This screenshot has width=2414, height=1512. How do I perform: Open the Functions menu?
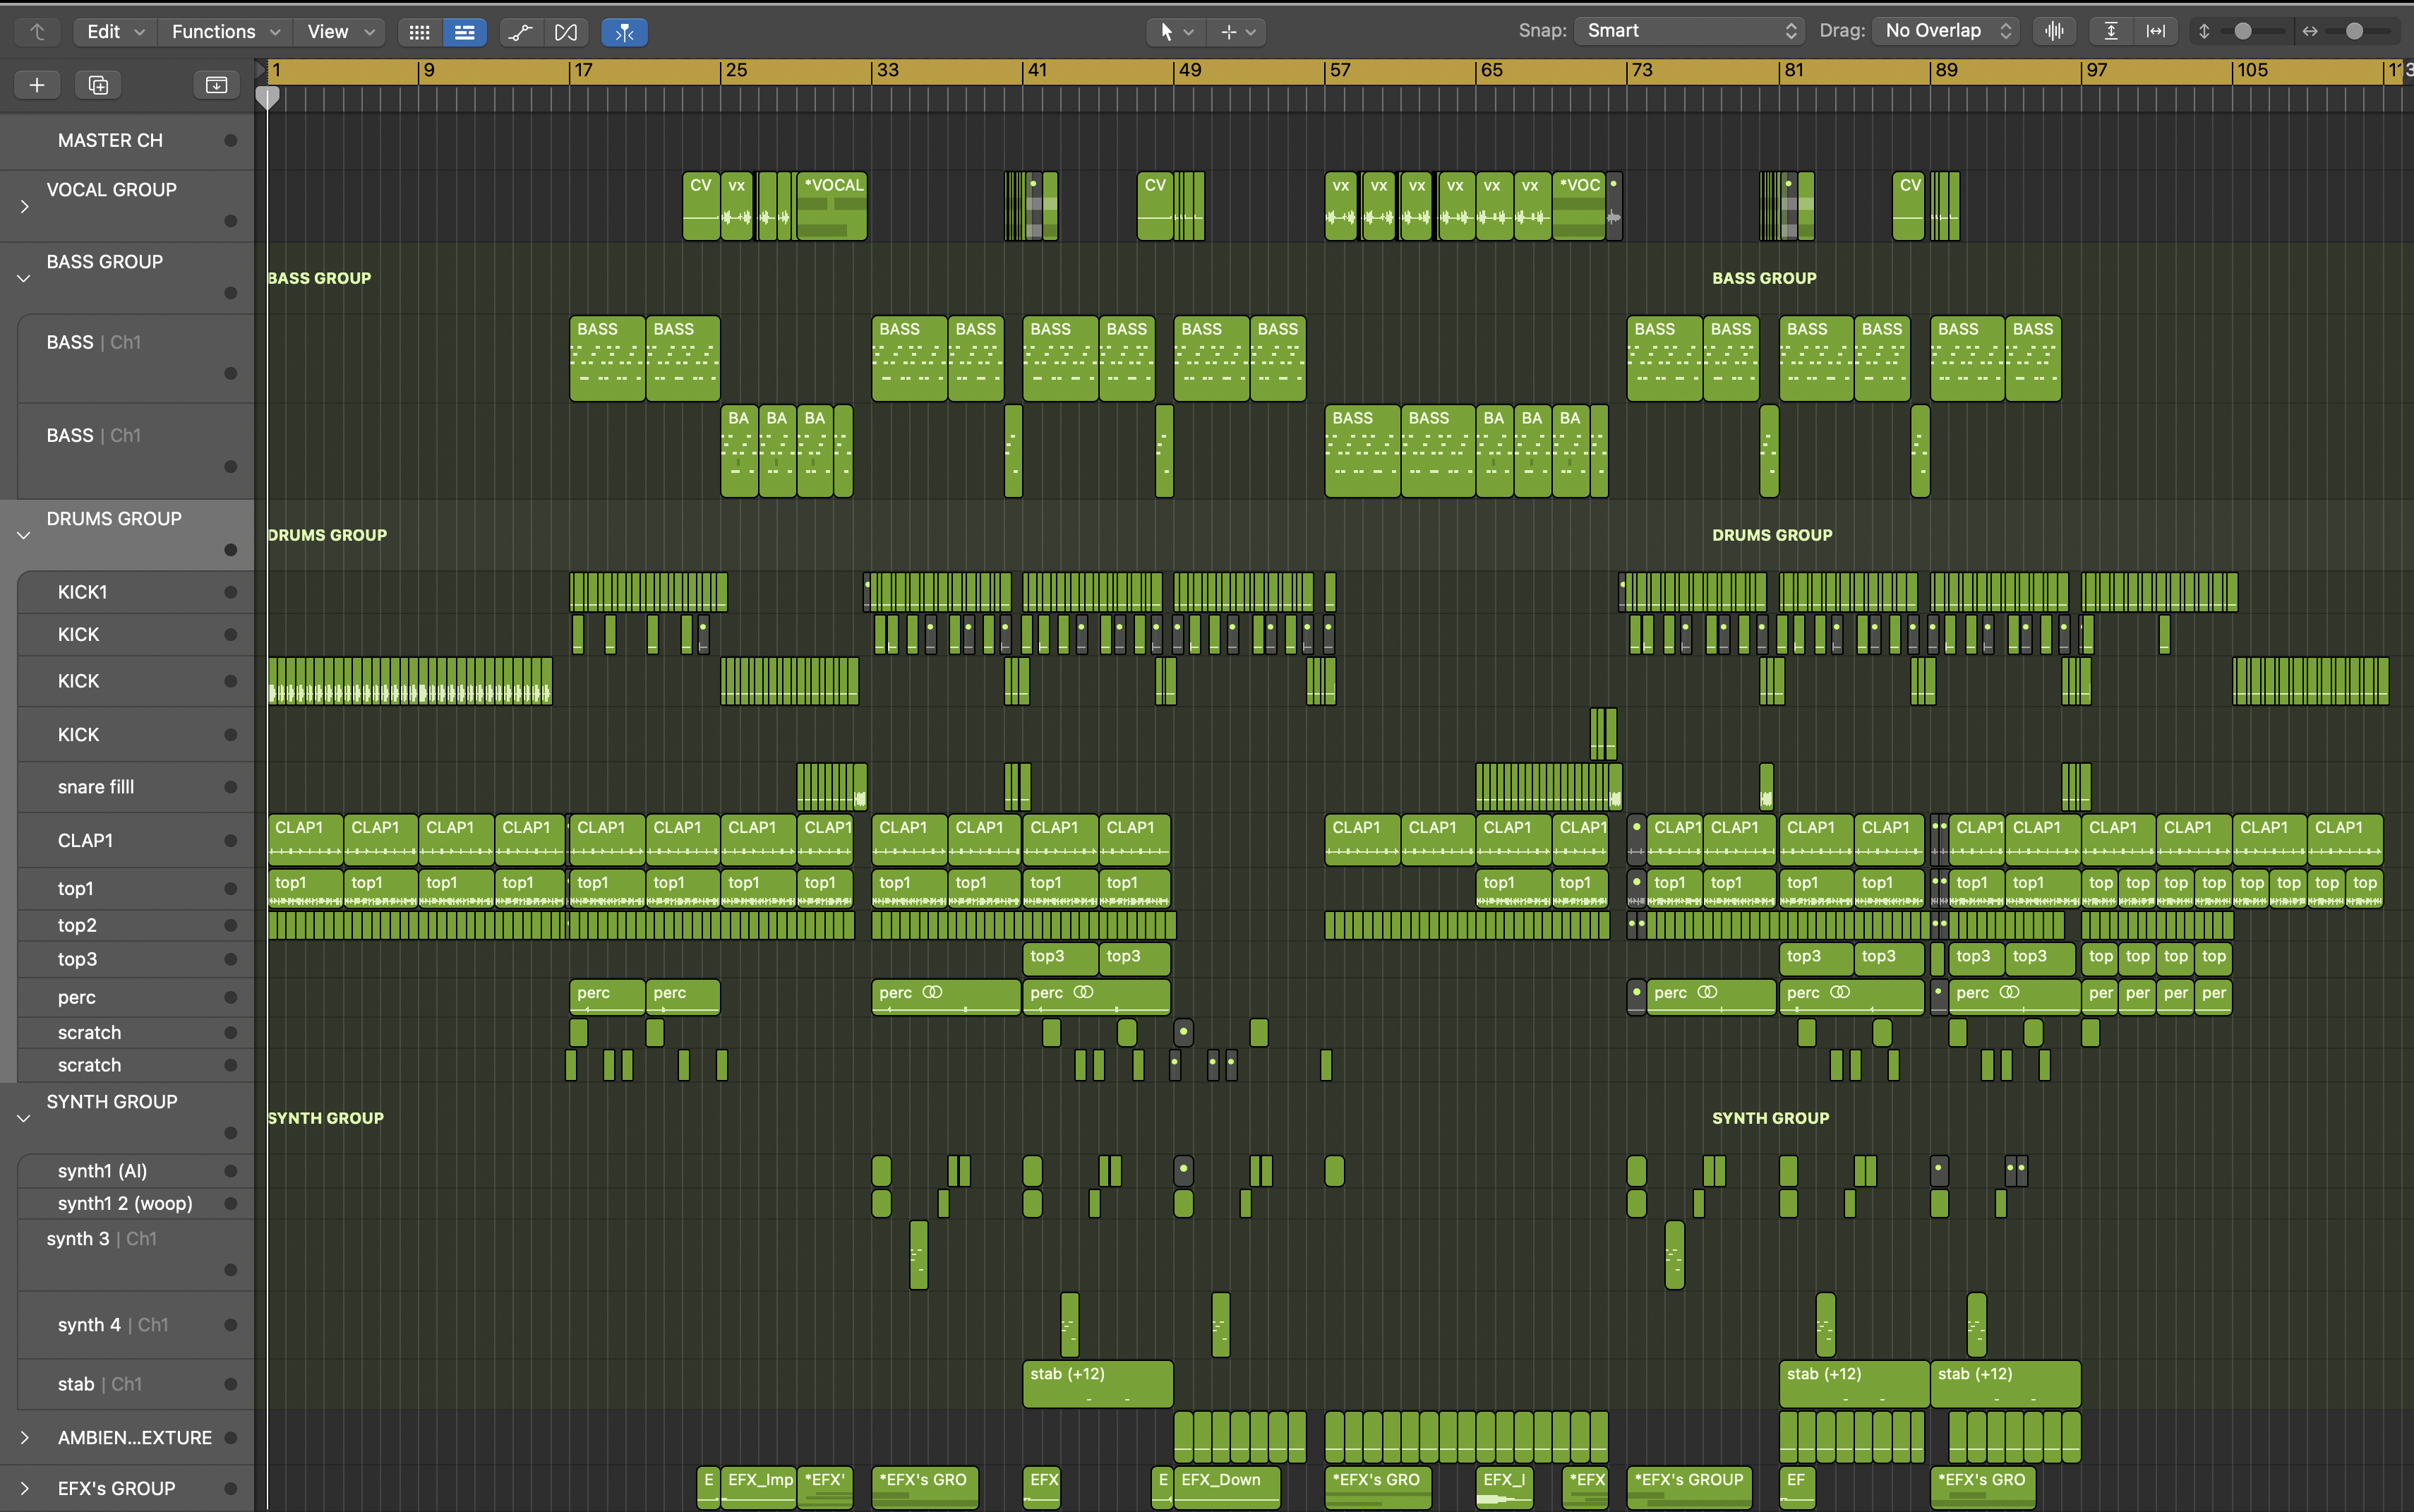click(x=225, y=32)
